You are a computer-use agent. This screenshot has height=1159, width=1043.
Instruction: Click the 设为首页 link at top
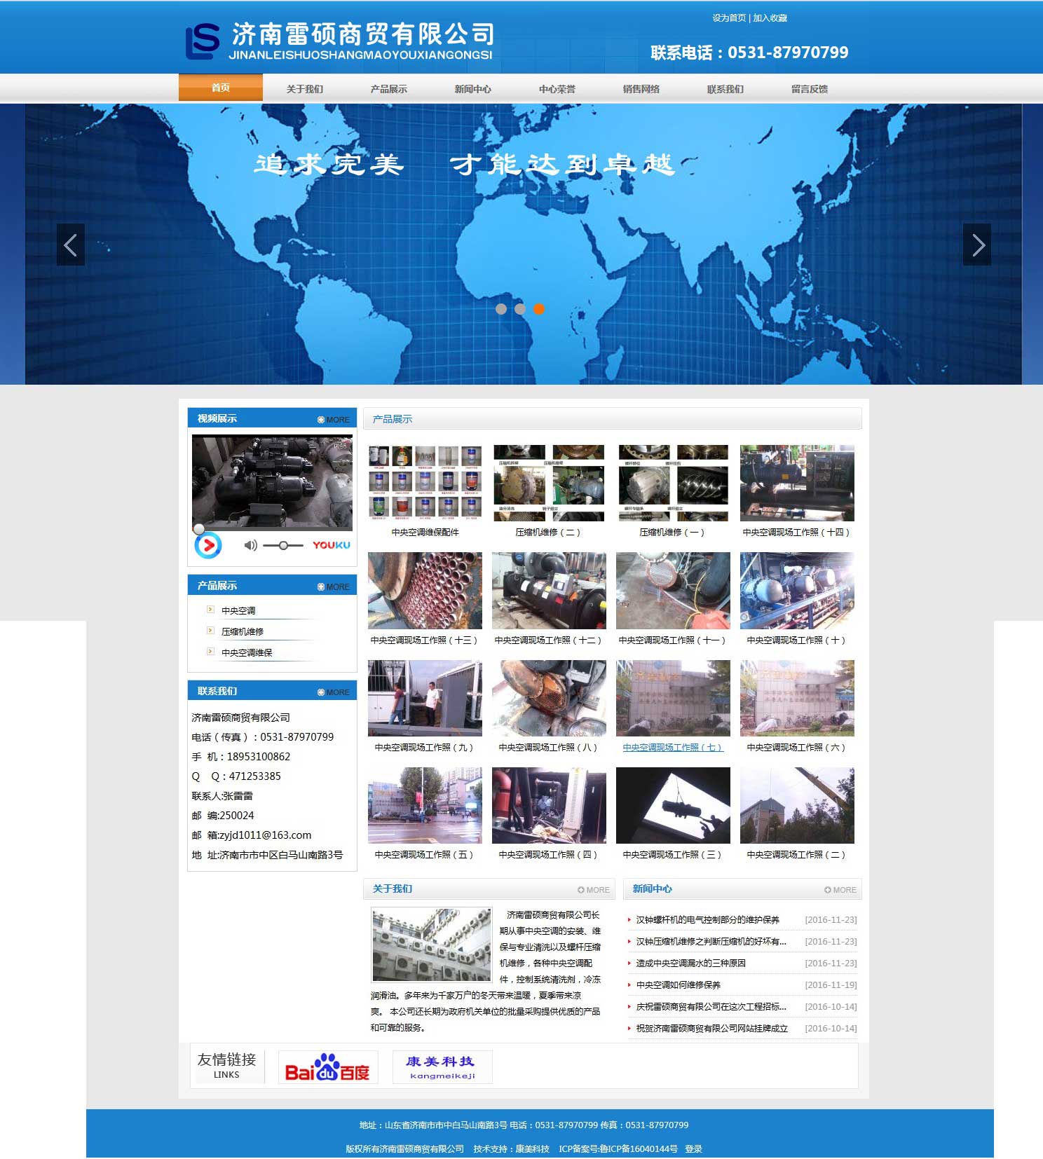coord(729,18)
